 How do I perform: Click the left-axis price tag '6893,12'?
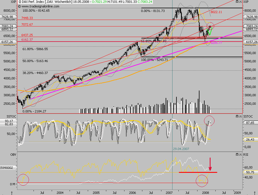click(8, 29)
